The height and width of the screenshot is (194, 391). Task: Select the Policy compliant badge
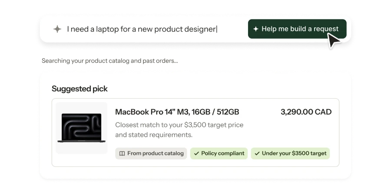tap(219, 153)
